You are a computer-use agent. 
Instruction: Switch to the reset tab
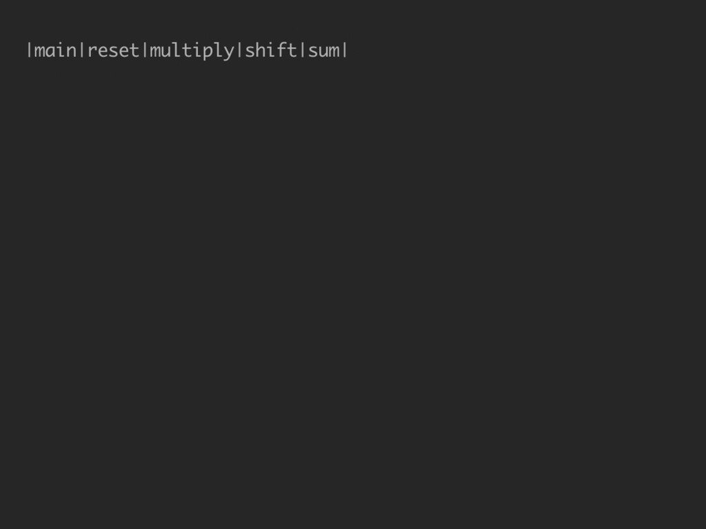(x=113, y=50)
